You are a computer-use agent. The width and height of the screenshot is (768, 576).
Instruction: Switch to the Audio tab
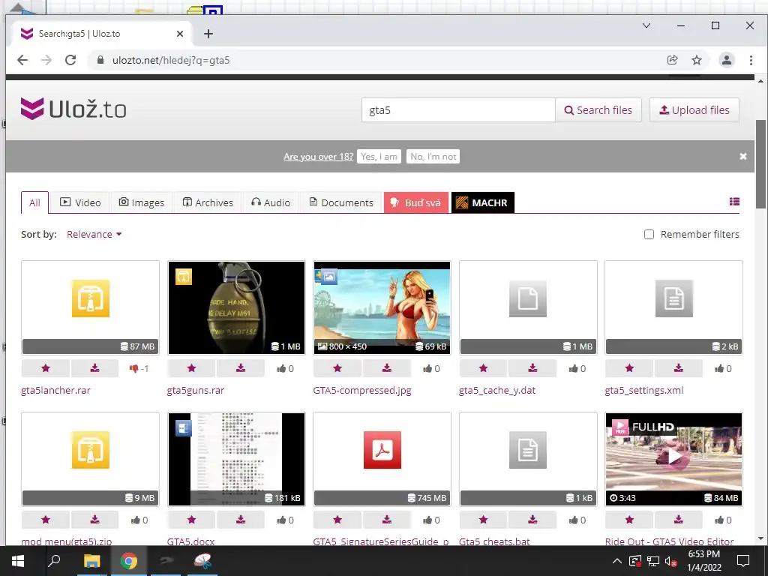pos(270,202)
